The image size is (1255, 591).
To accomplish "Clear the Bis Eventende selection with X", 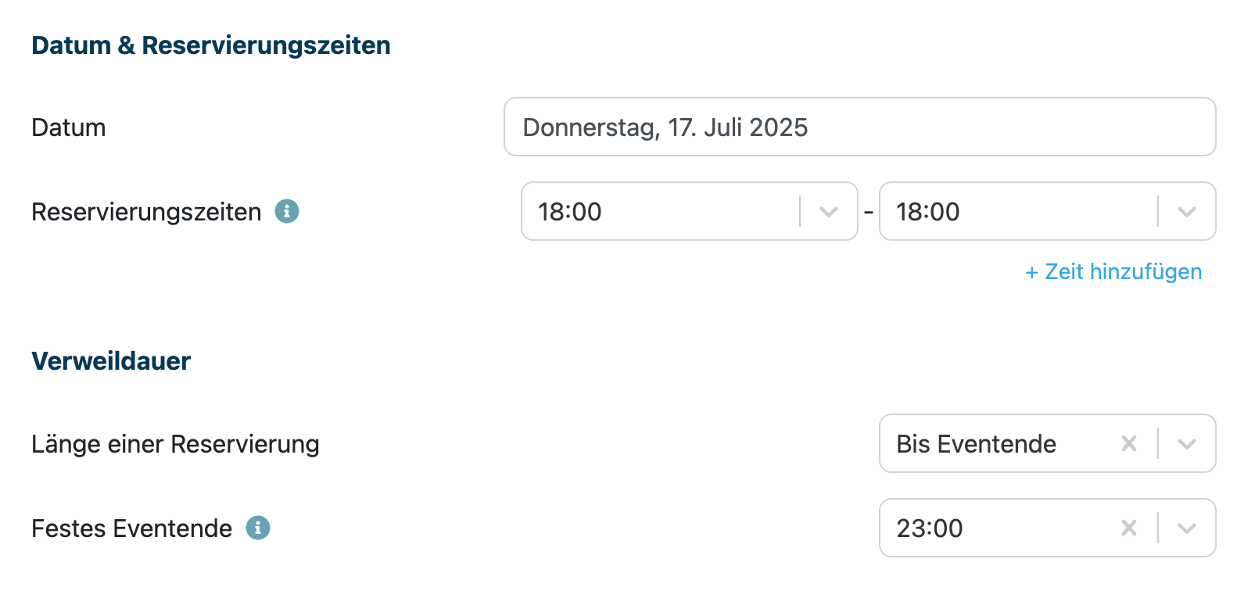I will [x=1129, y=443].
